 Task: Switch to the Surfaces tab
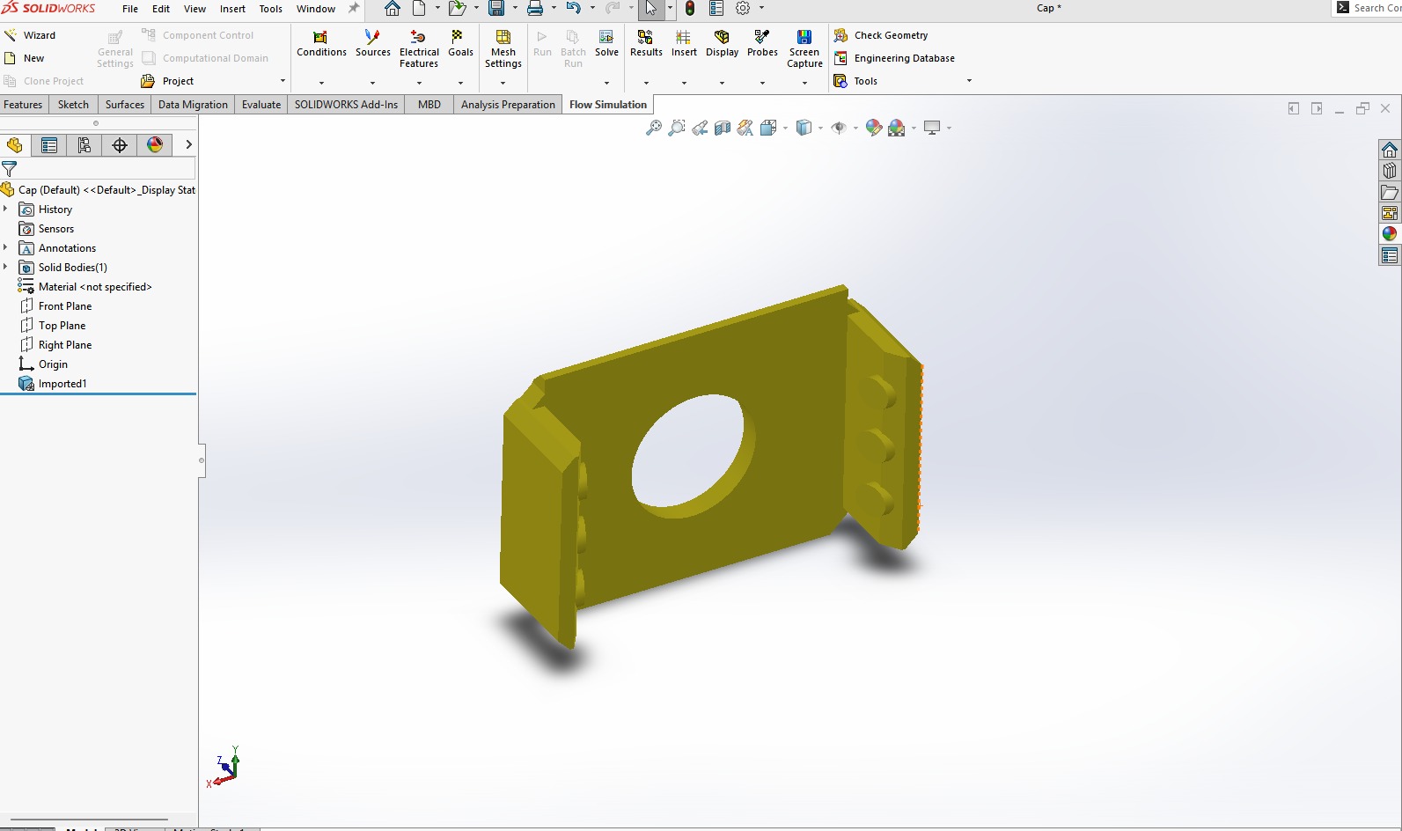pos(125,105)
